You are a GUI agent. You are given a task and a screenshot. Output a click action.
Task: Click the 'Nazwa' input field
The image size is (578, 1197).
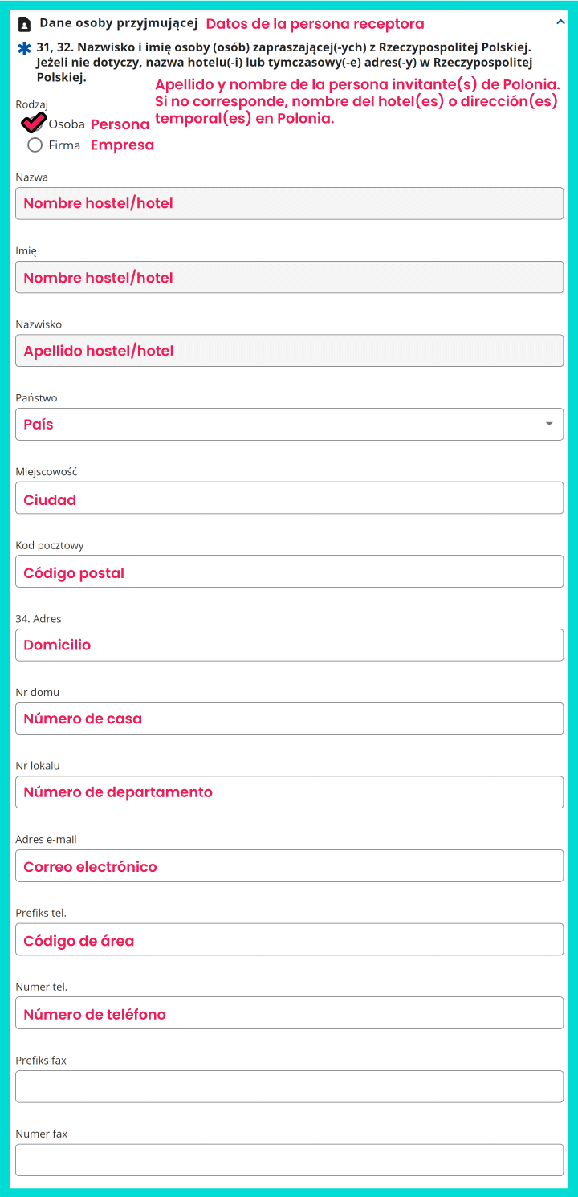coord(289,203)
